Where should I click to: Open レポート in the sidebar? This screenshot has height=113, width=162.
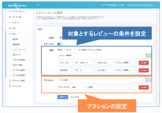[16, 23]
